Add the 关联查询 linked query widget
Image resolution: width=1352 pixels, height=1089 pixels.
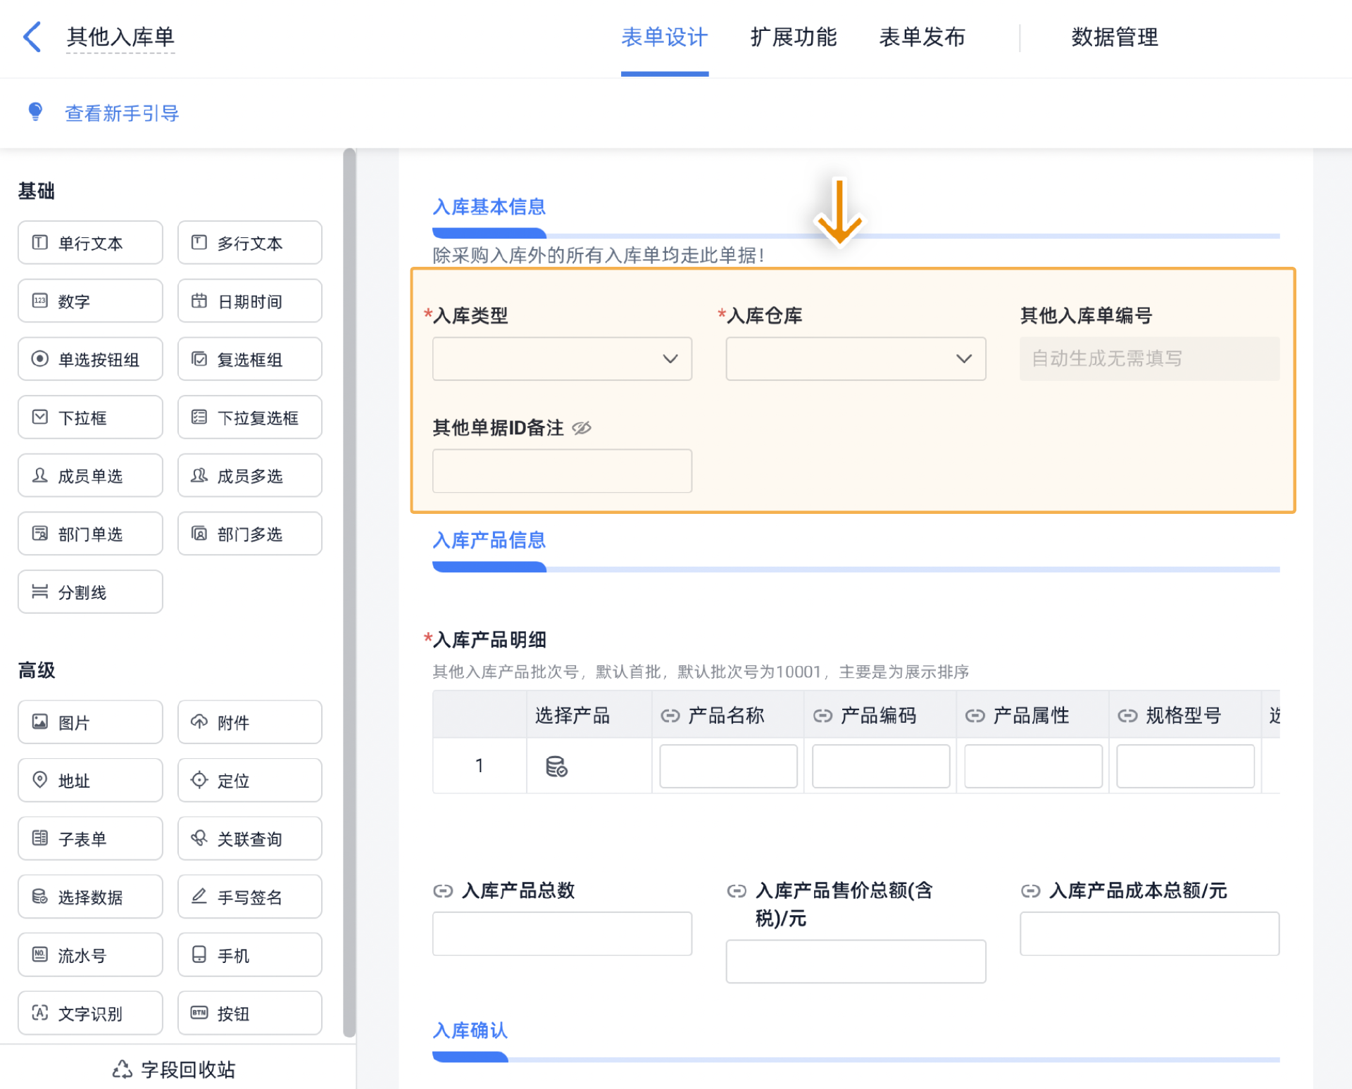click(249, 839)
